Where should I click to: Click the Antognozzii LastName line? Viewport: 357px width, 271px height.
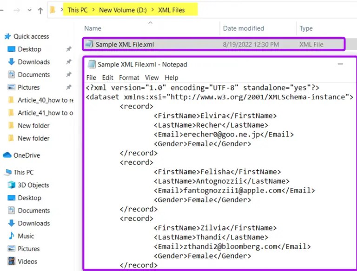pos(222,181)
